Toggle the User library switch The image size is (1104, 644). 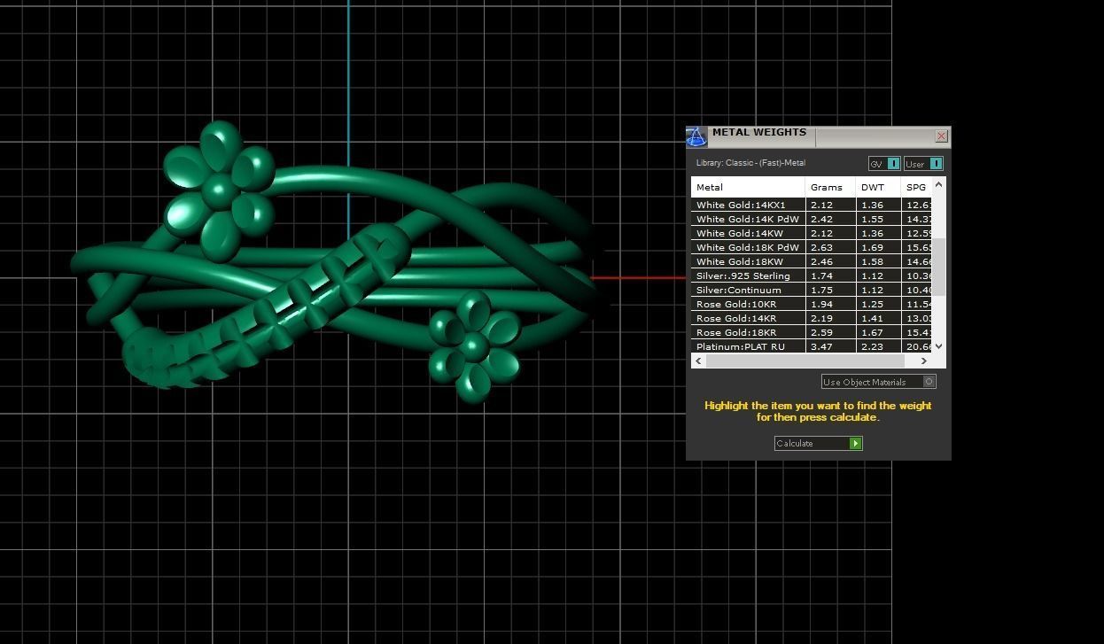[923, 164]
